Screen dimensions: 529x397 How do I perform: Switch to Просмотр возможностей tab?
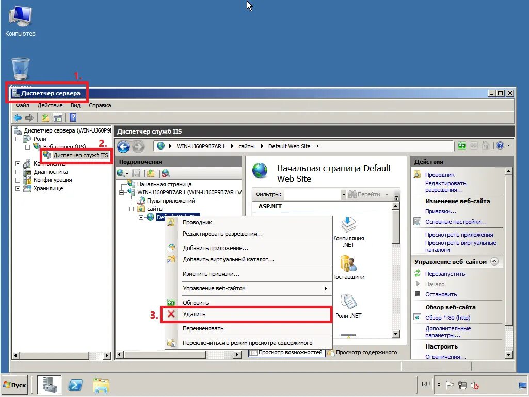click(287, 352)
